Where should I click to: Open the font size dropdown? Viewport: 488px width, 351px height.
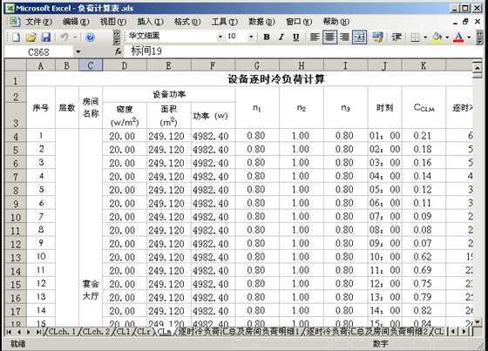pyautogui.click(x=251, y=37)
